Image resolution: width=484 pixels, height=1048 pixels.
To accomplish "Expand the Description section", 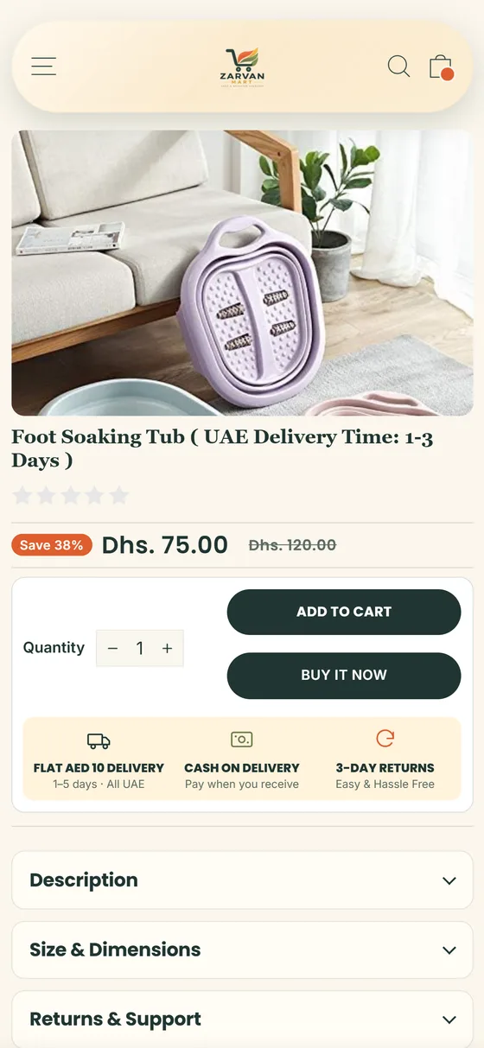I will click(242, 880).
